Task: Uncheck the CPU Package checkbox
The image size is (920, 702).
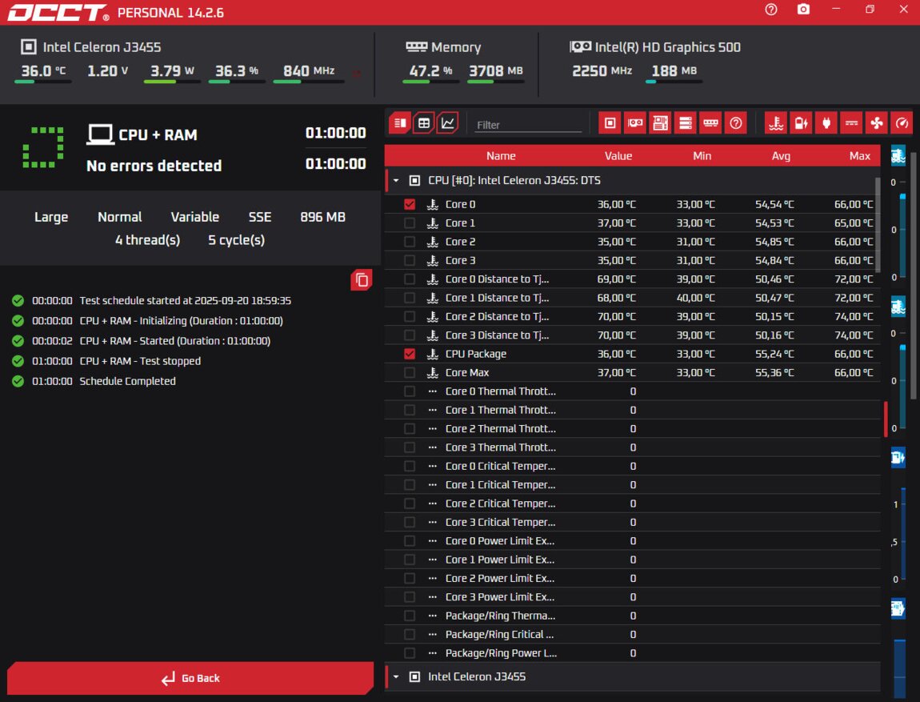Action: tap(410, 354)
